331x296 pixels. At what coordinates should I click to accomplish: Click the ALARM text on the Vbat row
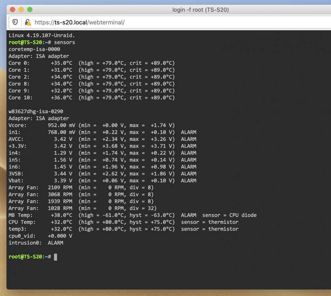189,180
